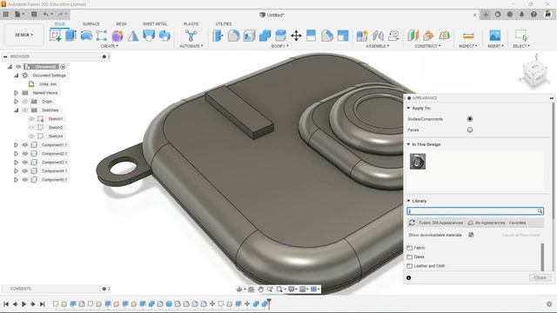Select the Joint tool
Screen dimensions: 557x313
pos(378,36)
